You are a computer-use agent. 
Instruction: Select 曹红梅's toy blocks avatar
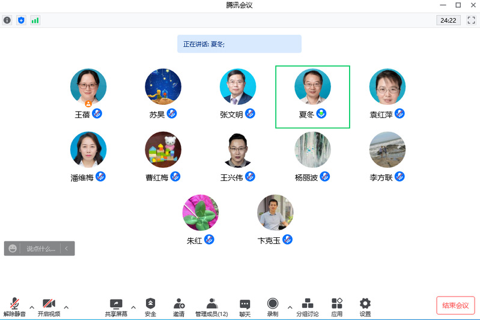(163, 150)
